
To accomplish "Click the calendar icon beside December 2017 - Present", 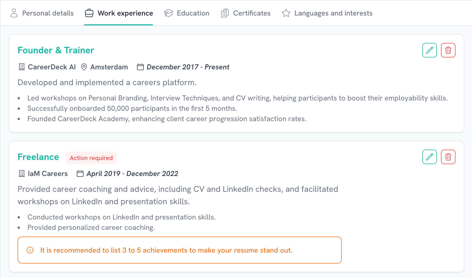I will (140, 67).
